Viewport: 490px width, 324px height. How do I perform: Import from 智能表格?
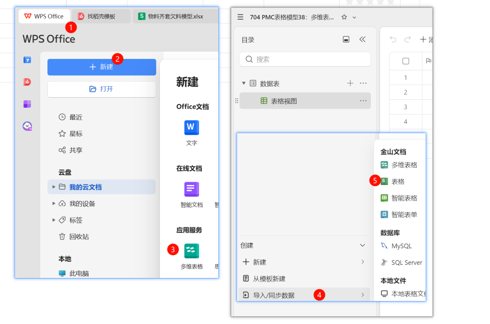399,198
